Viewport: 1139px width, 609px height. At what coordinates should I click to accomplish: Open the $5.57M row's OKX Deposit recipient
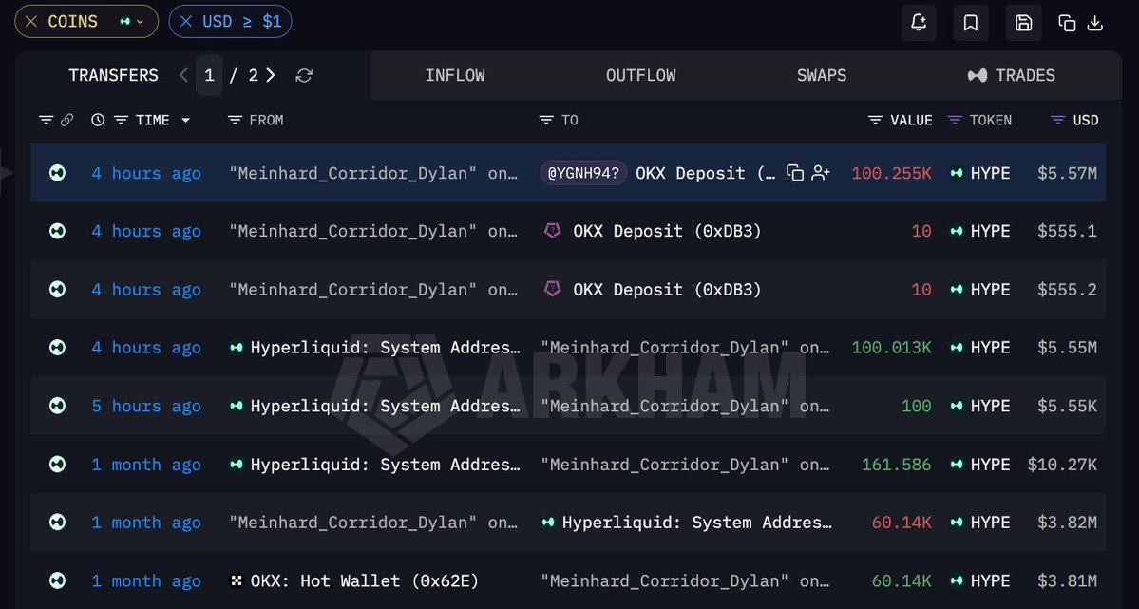click(705, 173)
